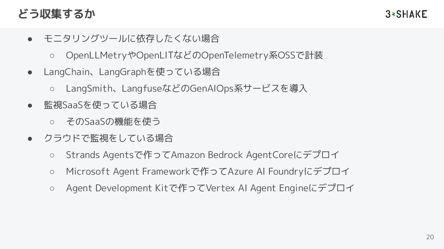Select the text Azure AI Foundry
Image resolution: width=444 pixels, height=249 pixels.
point(265,172)
